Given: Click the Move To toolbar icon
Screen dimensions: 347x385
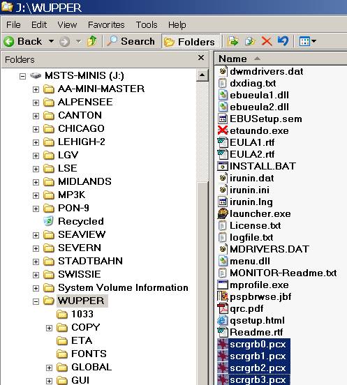Looking at the screenshot, I should (x=233, y=41).
